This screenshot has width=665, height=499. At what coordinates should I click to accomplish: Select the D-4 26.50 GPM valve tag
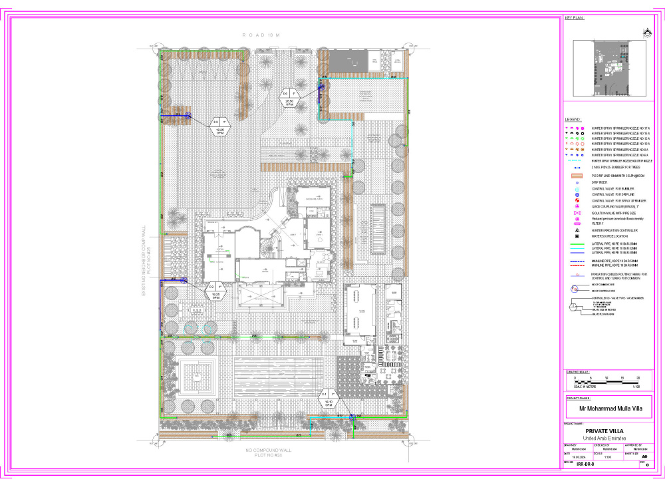(289, 98)
